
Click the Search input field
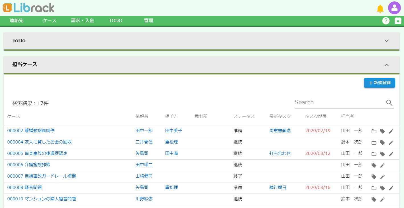pyautogui.click(x=338, y=103)
